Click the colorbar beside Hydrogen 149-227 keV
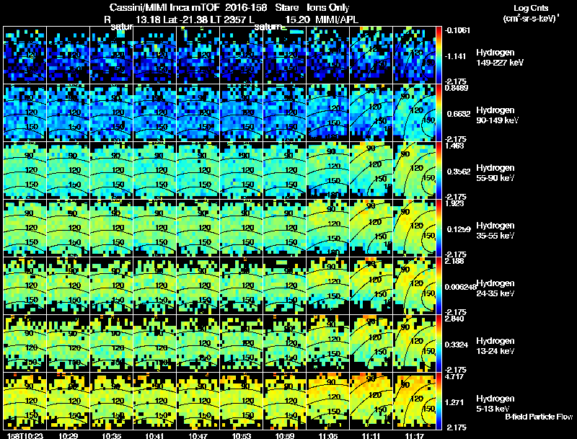The width and height of the screenshot is (577, 439). 439,56
